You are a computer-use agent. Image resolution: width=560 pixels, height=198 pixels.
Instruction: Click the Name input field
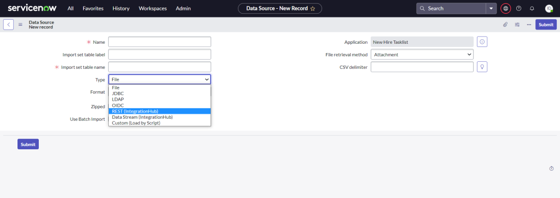coord(160,42)
